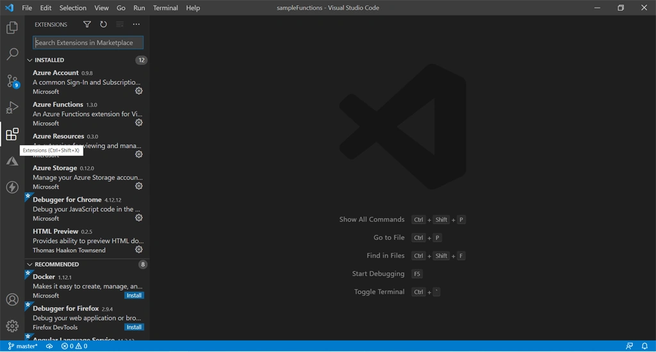Open manage gear for HTML Preview extension

[x=139, y=250]
